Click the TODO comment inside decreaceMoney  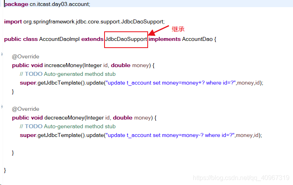(68, 126)
